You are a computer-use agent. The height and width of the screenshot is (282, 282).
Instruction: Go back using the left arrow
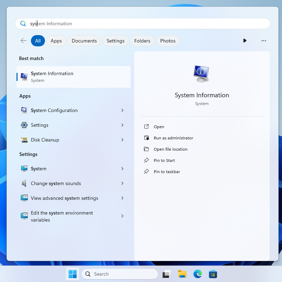click(x=24, y=41)
